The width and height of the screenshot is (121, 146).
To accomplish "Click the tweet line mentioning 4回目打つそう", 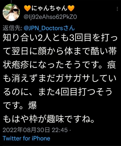I will (x=58, y=92).
